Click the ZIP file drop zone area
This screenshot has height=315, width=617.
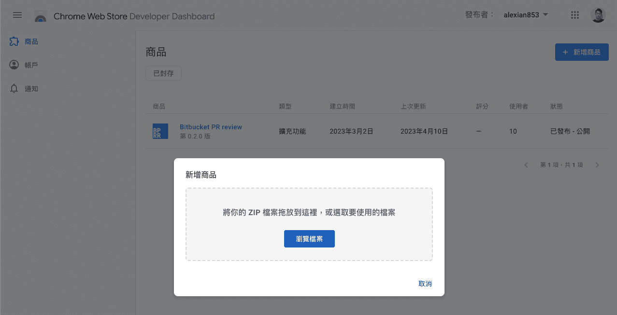tap(309, 203)
